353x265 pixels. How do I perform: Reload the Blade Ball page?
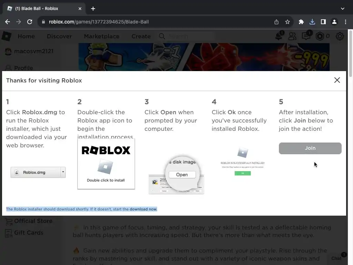30,22
